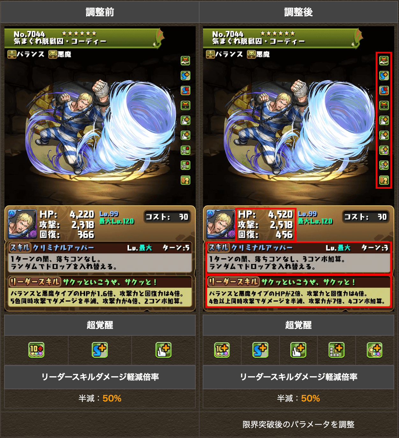Click the orange 50% value under the right card
Viewport: 399px width, 438px height.
click(310, 398)
